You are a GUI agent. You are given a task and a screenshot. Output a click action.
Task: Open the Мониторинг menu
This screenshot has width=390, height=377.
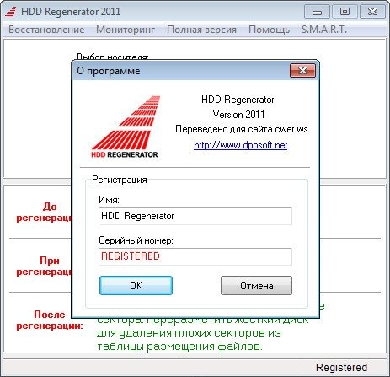[126, 30]
